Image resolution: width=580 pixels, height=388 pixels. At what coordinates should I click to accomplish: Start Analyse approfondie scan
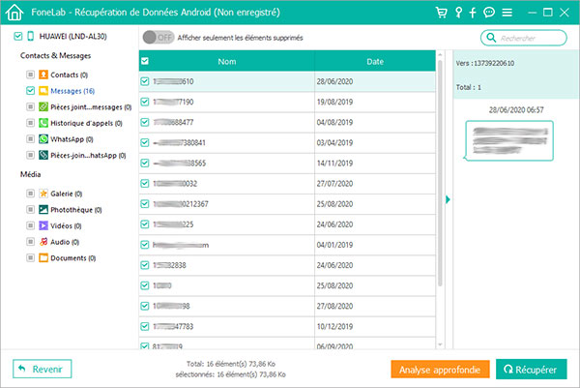(438, 369)
